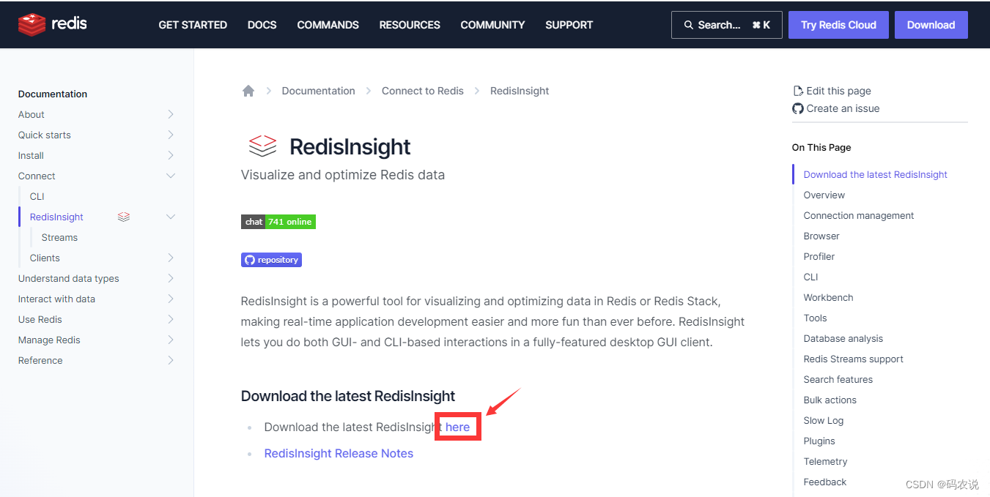Open Understand data types in the sidebar
The image size is (990, 497).
(69, 278)
